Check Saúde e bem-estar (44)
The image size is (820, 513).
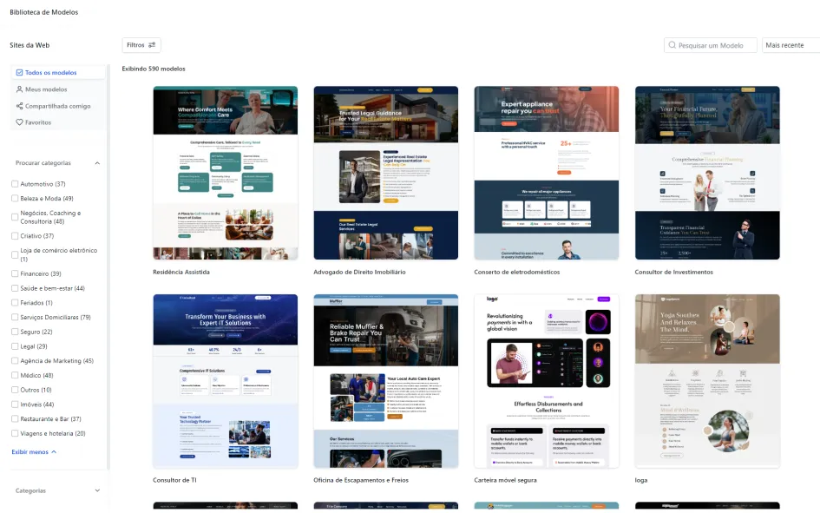(15, 288)
